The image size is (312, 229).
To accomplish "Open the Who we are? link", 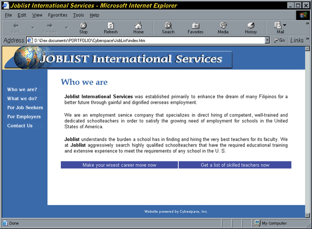I will [x=22, y=90].
